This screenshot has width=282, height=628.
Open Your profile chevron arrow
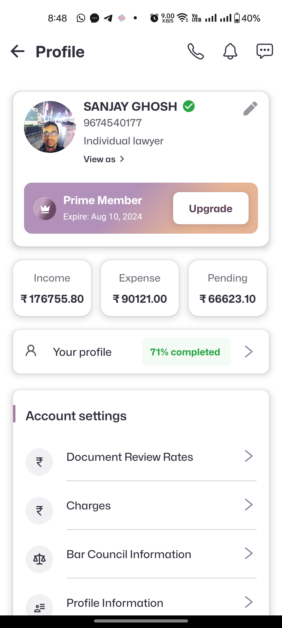coord(249,351)
